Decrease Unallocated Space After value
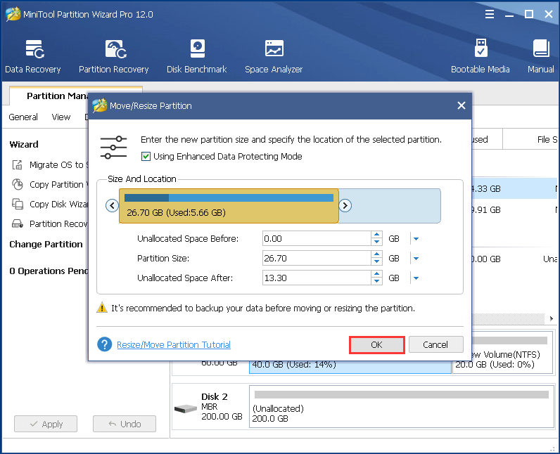The image size is (560, 454). tap(377, 281)
